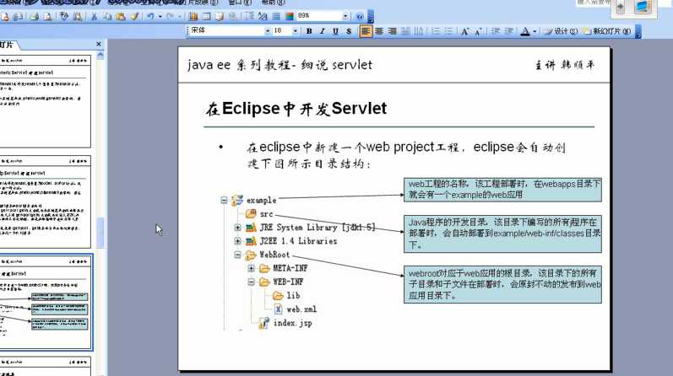Image resolution: width=673 pixels, height=376 pixels.
Task: Click the Copy toolbar icon
Action: pos(107,17)
